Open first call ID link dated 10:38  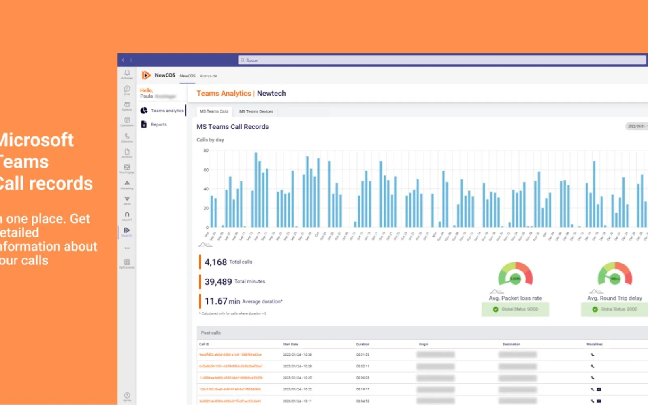(230, 355)
